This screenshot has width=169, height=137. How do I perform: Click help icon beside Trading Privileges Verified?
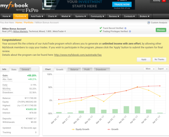130,31
